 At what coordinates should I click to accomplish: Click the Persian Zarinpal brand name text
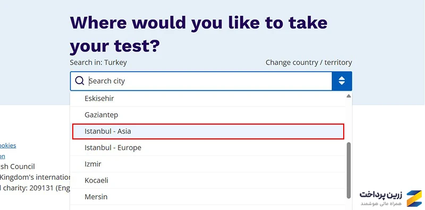click(381, 195)
